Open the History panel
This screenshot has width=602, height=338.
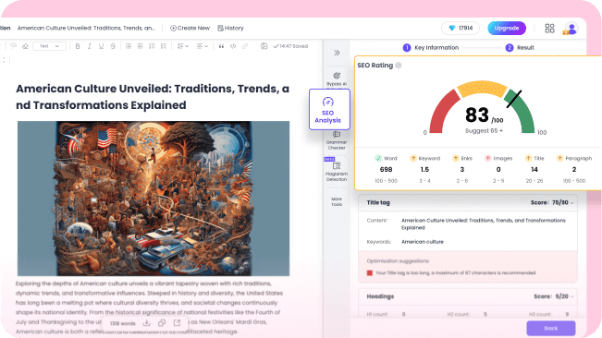coord(230,28)
